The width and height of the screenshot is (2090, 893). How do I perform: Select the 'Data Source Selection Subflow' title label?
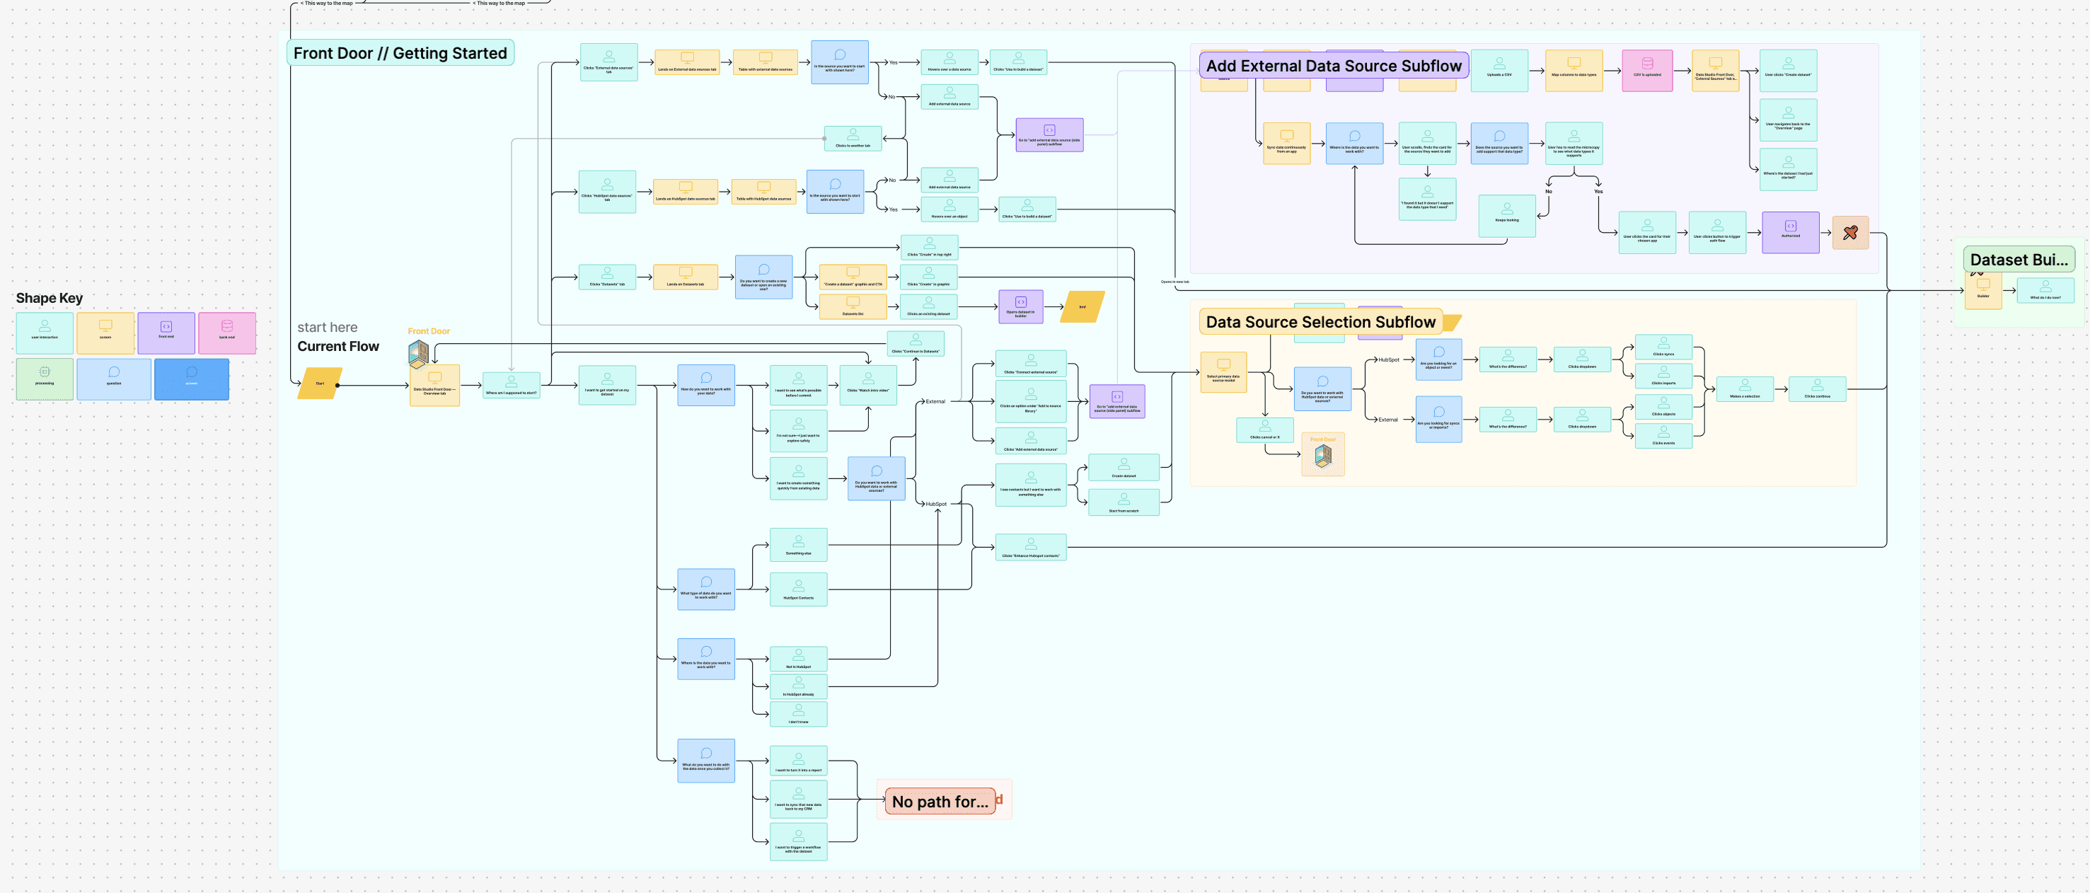click(x=1320, y=322)
